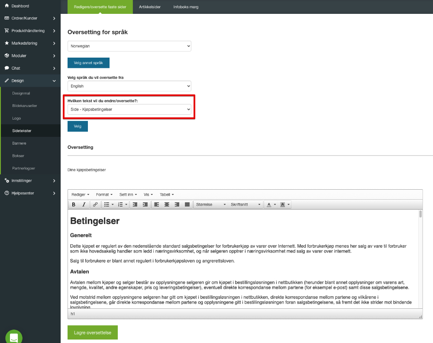Align text to the right

coord(177,205)
